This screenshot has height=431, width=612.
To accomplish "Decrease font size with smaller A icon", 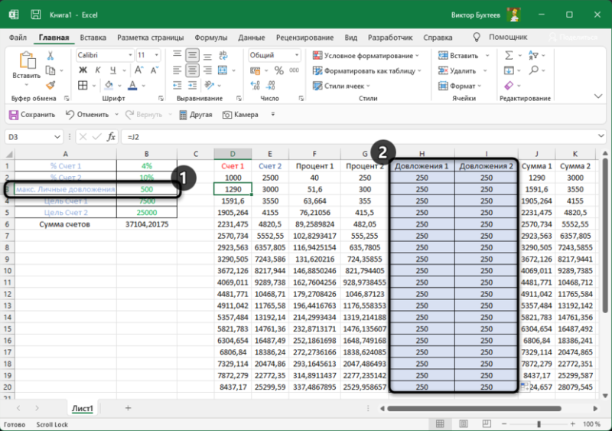I will pyautogui.click(x=155, y=70).
